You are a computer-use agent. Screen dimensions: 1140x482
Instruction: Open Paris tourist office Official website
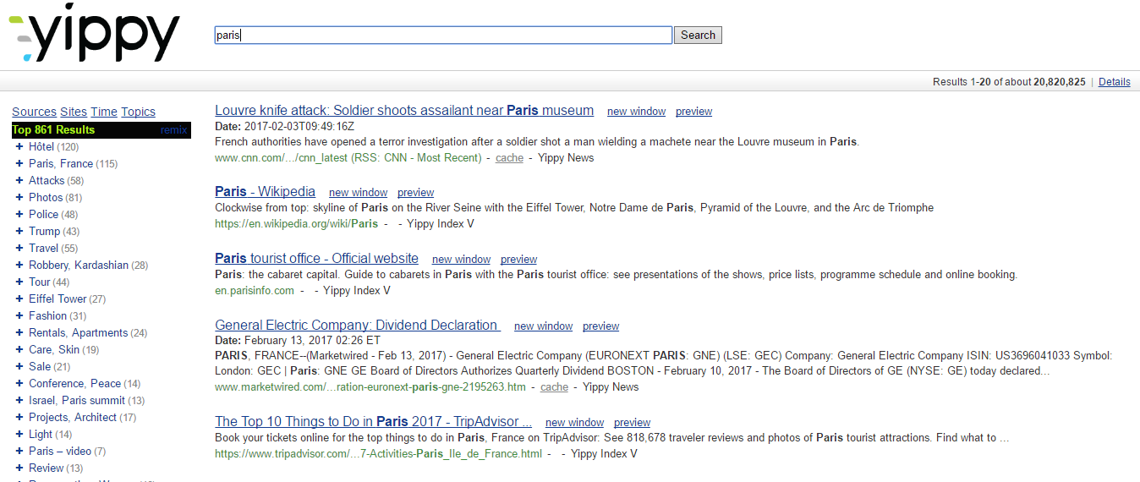pos(316,259)
